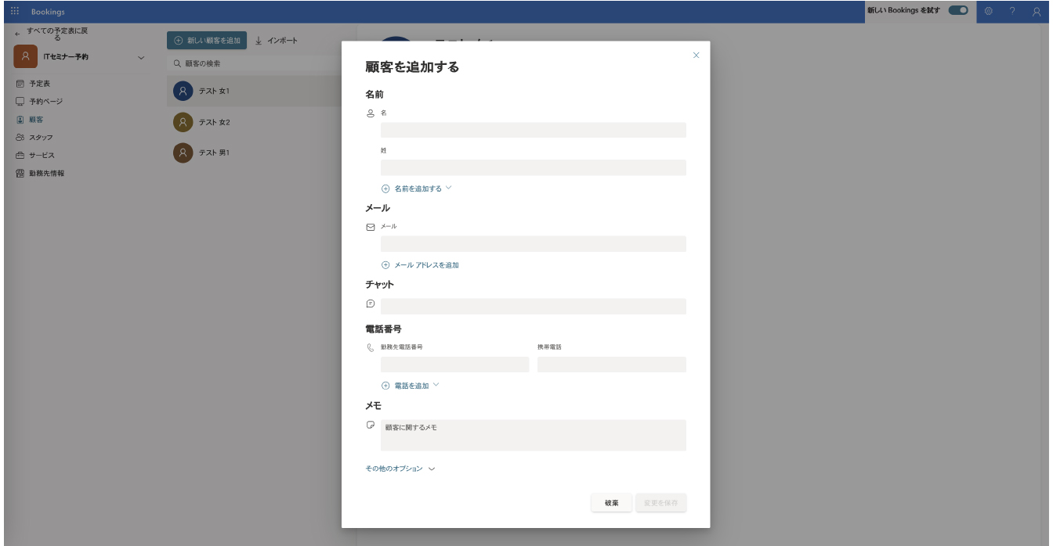The height and width of the screenshot is (546, 1053).
Task: Open the app launcher waffle icon
Action: point(15,12)
